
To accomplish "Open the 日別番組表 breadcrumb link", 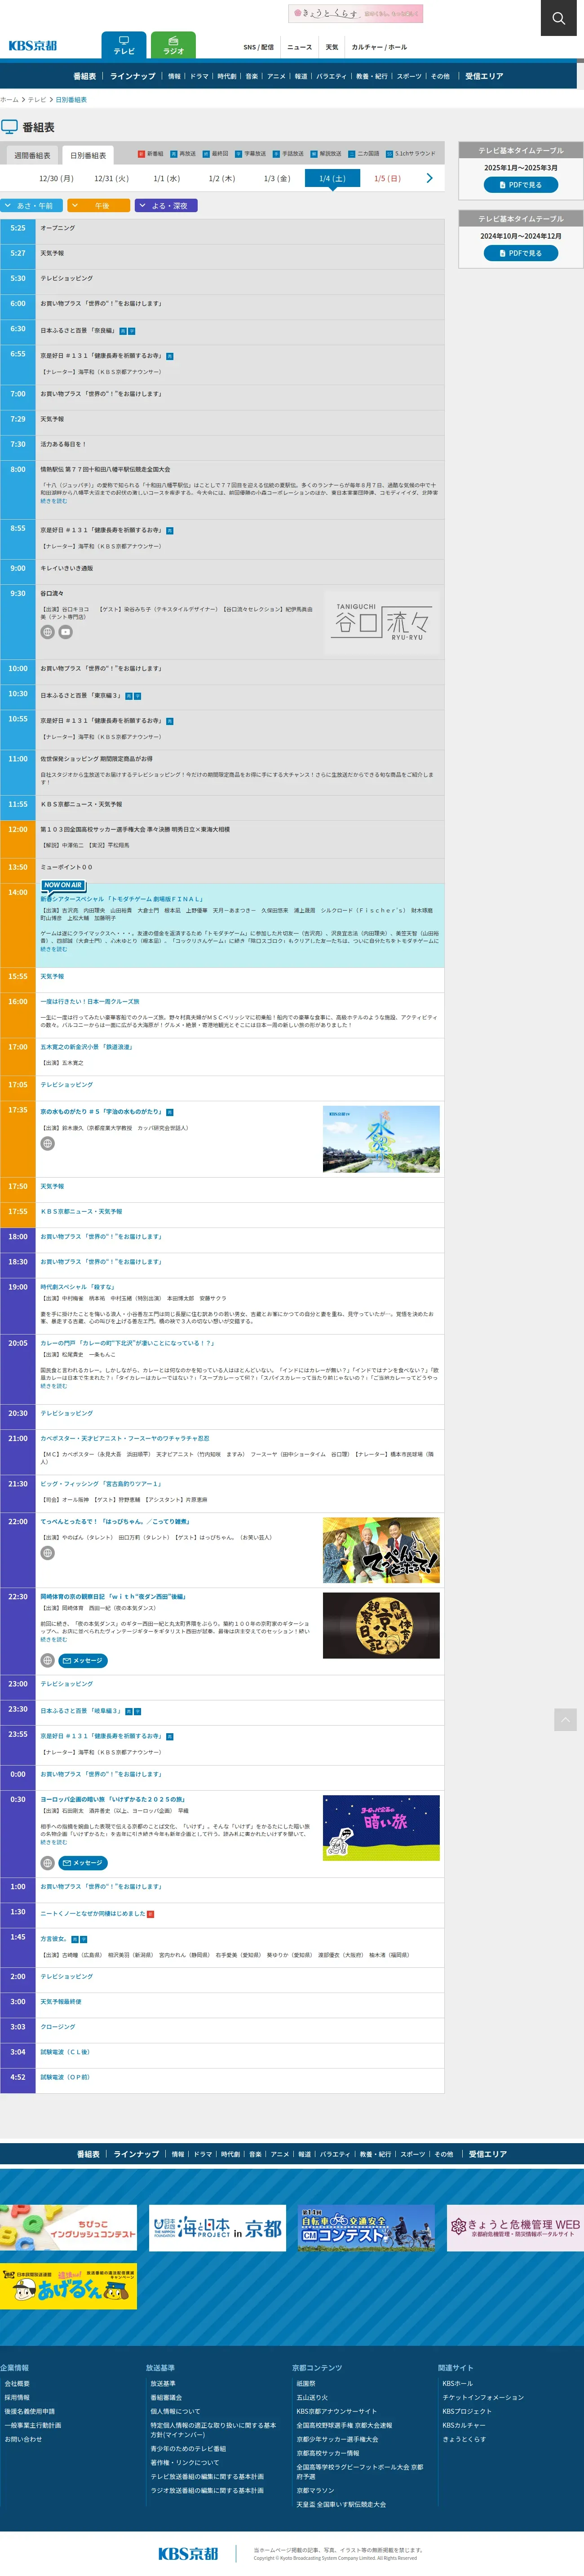I will point(71,100).
